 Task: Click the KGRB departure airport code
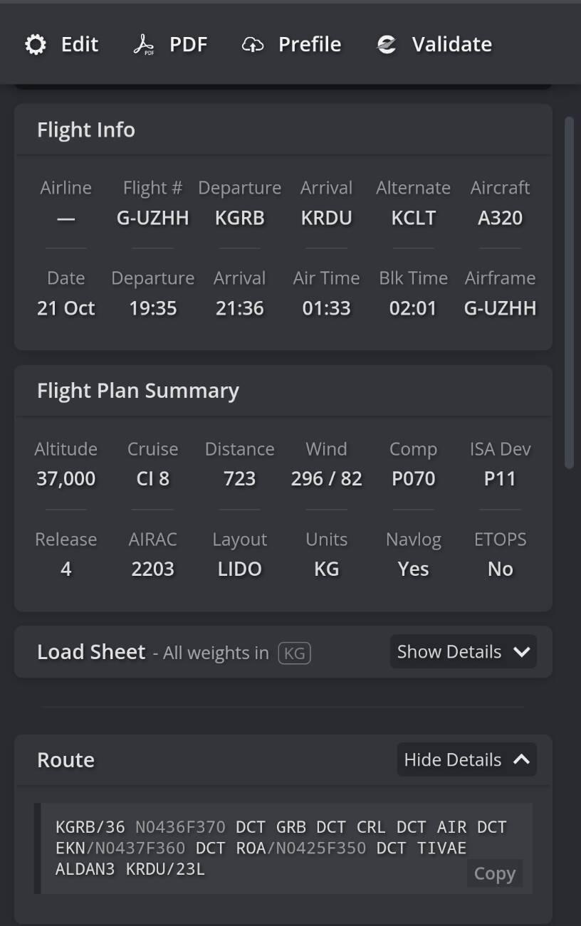pos(239,218)
